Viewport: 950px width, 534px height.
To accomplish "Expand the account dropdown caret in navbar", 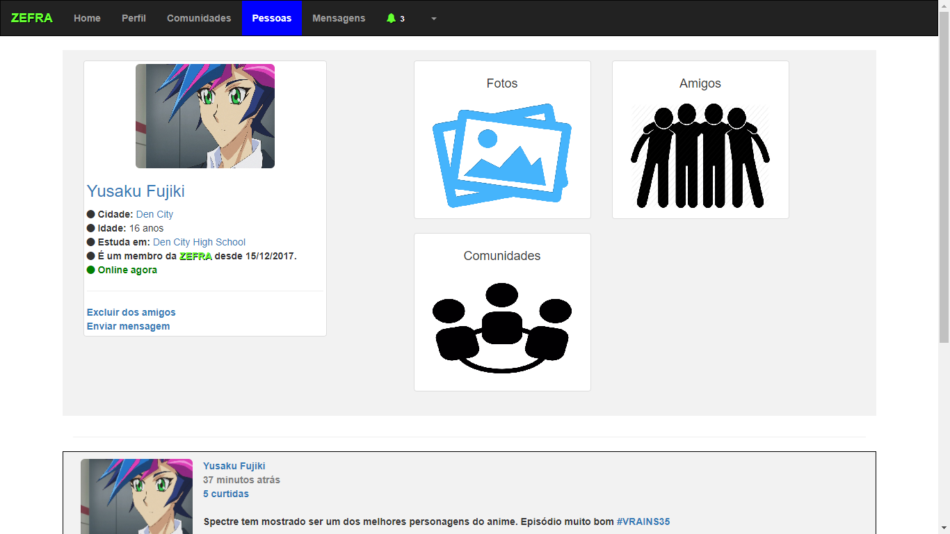I will (x=434, y=19).
